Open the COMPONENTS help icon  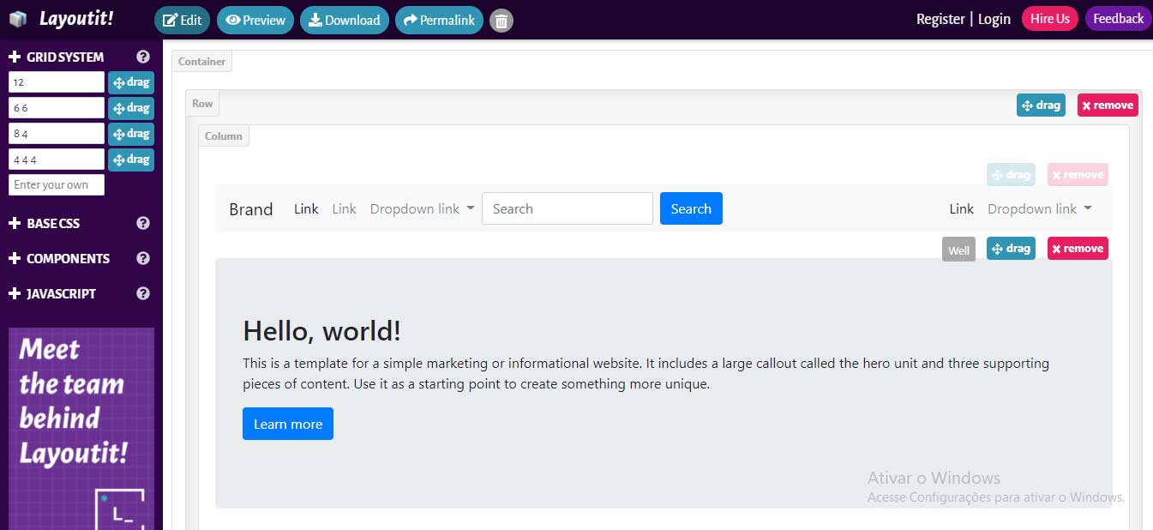coord(142,258)
